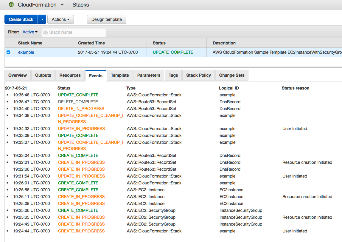Expand the 19:34:38 cleanup event row
The width and height of the screenshot is (342, 242).
[x=8, y=115]
